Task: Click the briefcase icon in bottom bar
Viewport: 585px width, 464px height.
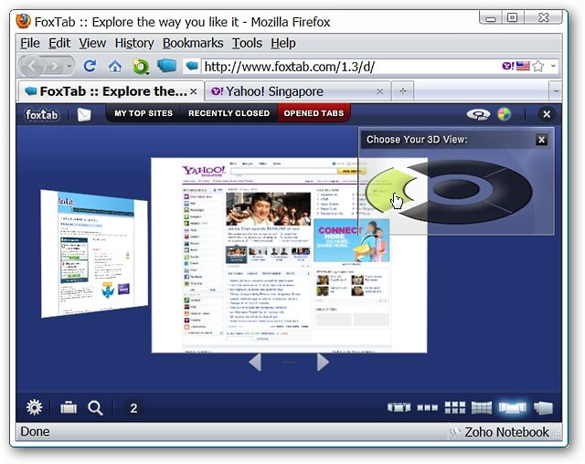Action: tap(69, 407)
